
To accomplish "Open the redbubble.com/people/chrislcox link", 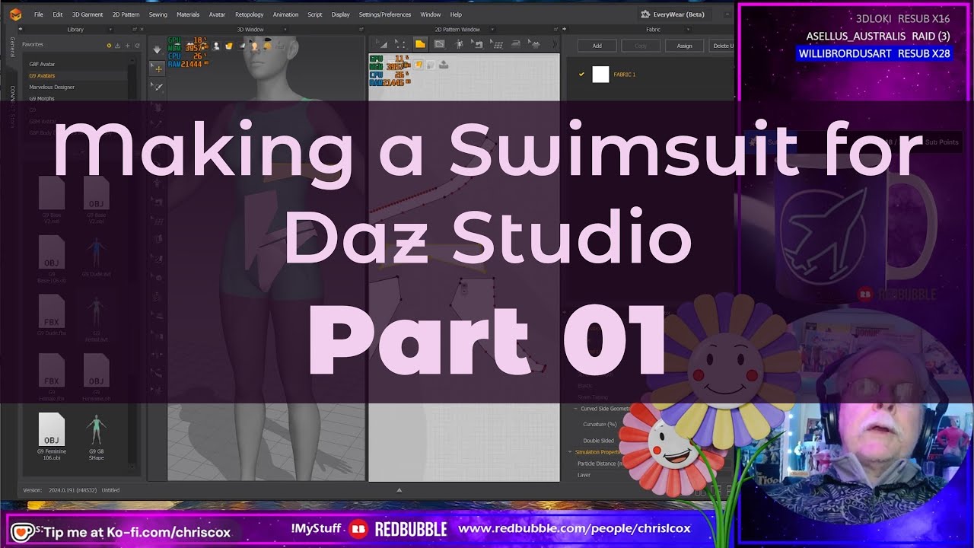I will [x=575, y=528].
